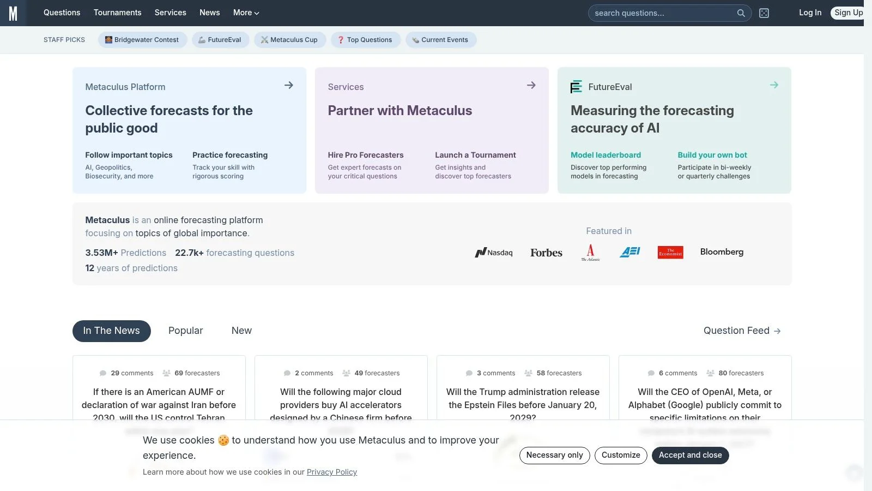Click the 29 comments text
This screenshot has width=872, height=491.
tap(132, 373)
